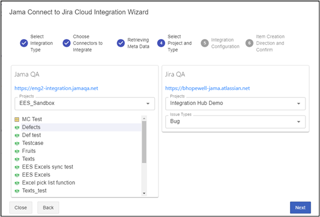Click the Jira QA panel heading
This screenshot has height=217, width=320.
[175, 74]
